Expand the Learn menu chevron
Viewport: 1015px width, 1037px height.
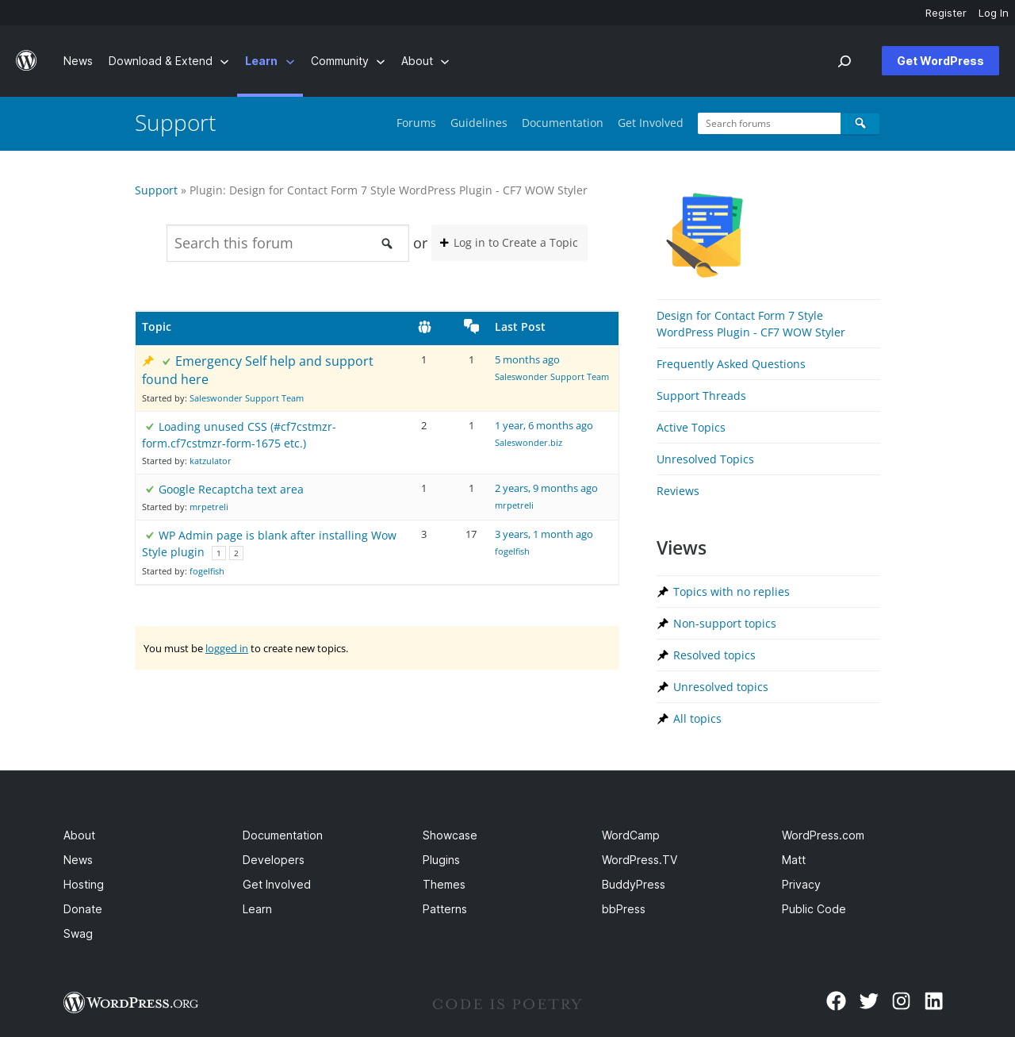pos(290,62)
